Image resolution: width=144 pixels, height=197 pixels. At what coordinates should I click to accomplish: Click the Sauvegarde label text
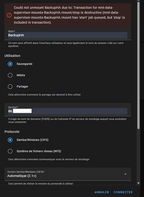(x=24, y=64)
